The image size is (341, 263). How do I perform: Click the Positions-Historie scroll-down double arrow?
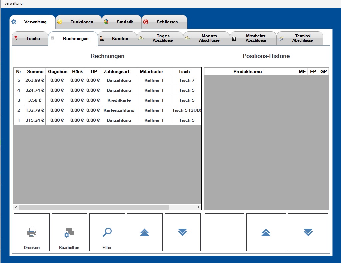tap(308, 232)
